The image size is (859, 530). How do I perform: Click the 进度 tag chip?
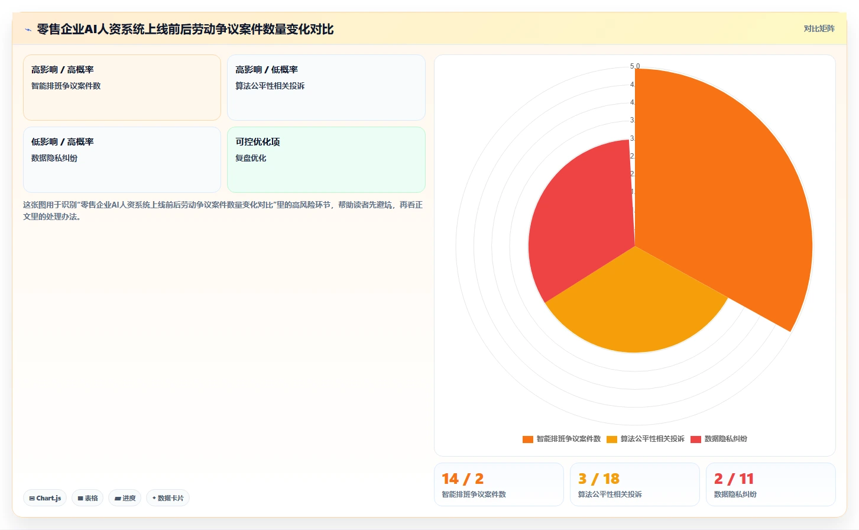[x=125, y=498]
